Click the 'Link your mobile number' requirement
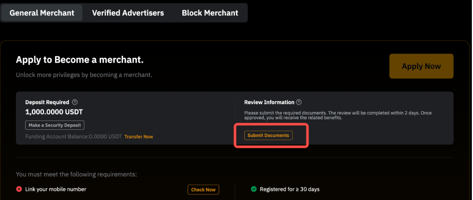The height and width of the screenshot is (200, 473). point(56,189)
